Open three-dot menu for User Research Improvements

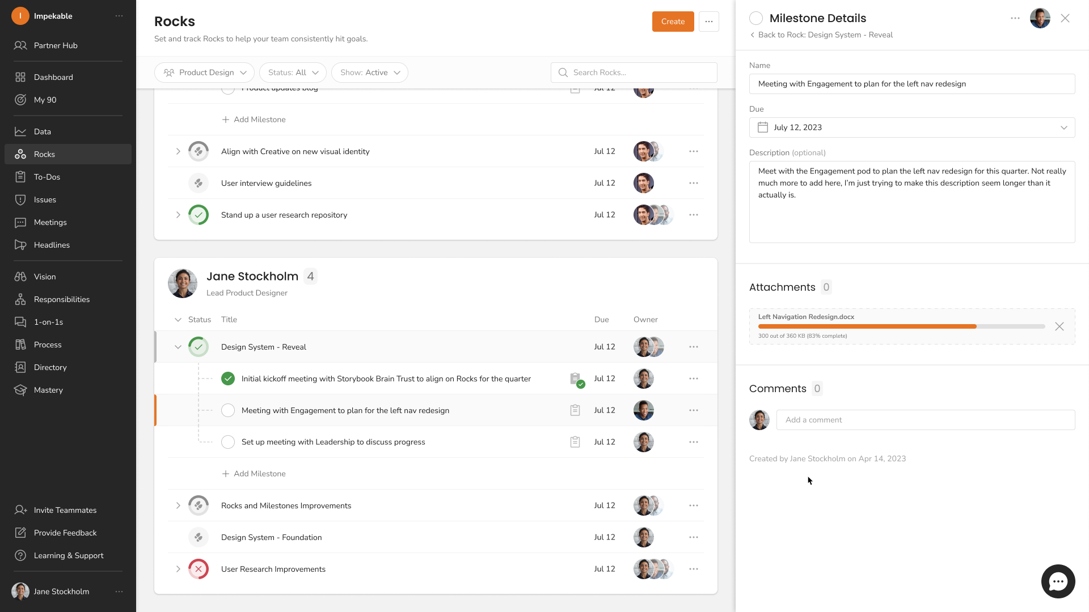click(x=693, y=569)
